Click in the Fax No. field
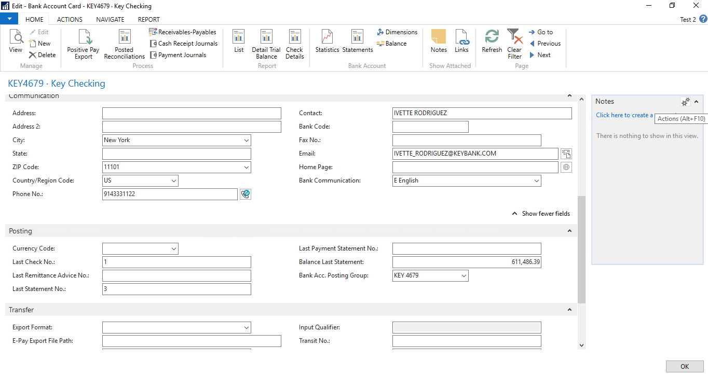Viewport: 708px width, 375px height. click(467, 140)
